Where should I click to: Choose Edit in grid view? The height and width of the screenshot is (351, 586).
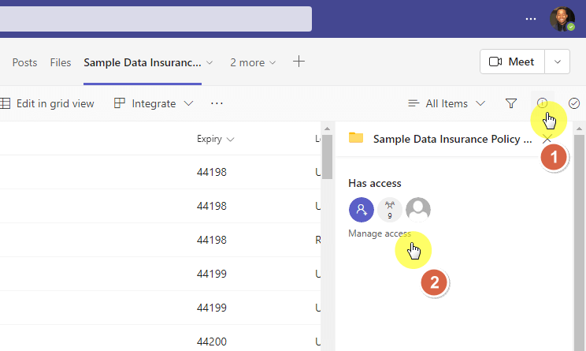[47, 103]
